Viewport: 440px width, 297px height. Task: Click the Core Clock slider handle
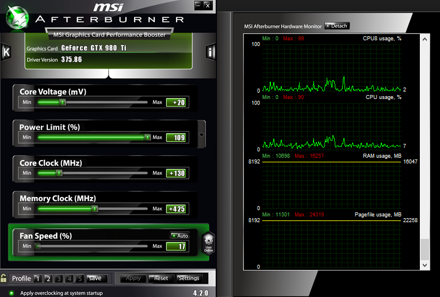pos(59,173)
